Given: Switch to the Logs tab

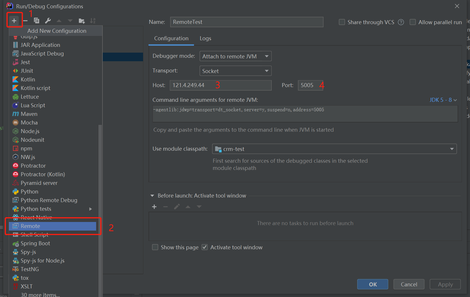Looking at the screenshot, I should coord(205,39).
